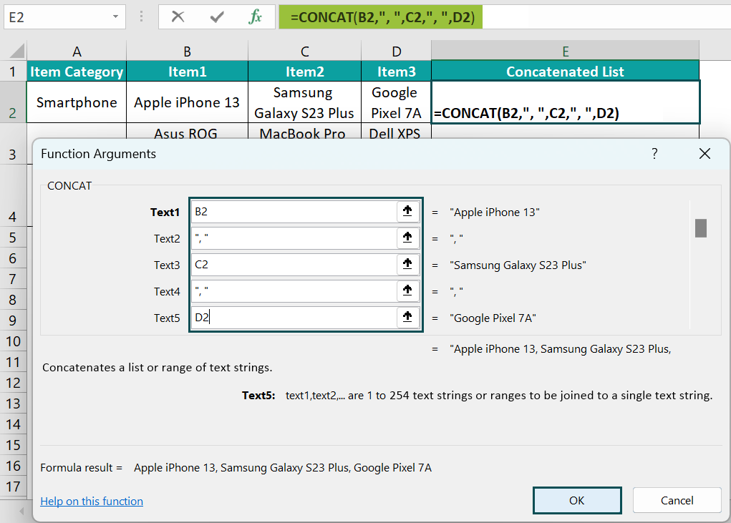
Task: Click the sheet scroll-left arrow at bottom
Action: (21, 512)
